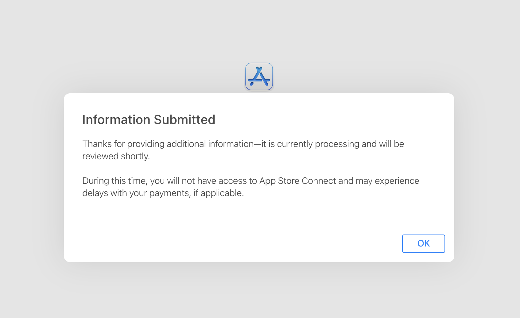This screenshot has height=318, width=520.
Task: Click the phrase "During this time"
Action: tap(114, 181)
